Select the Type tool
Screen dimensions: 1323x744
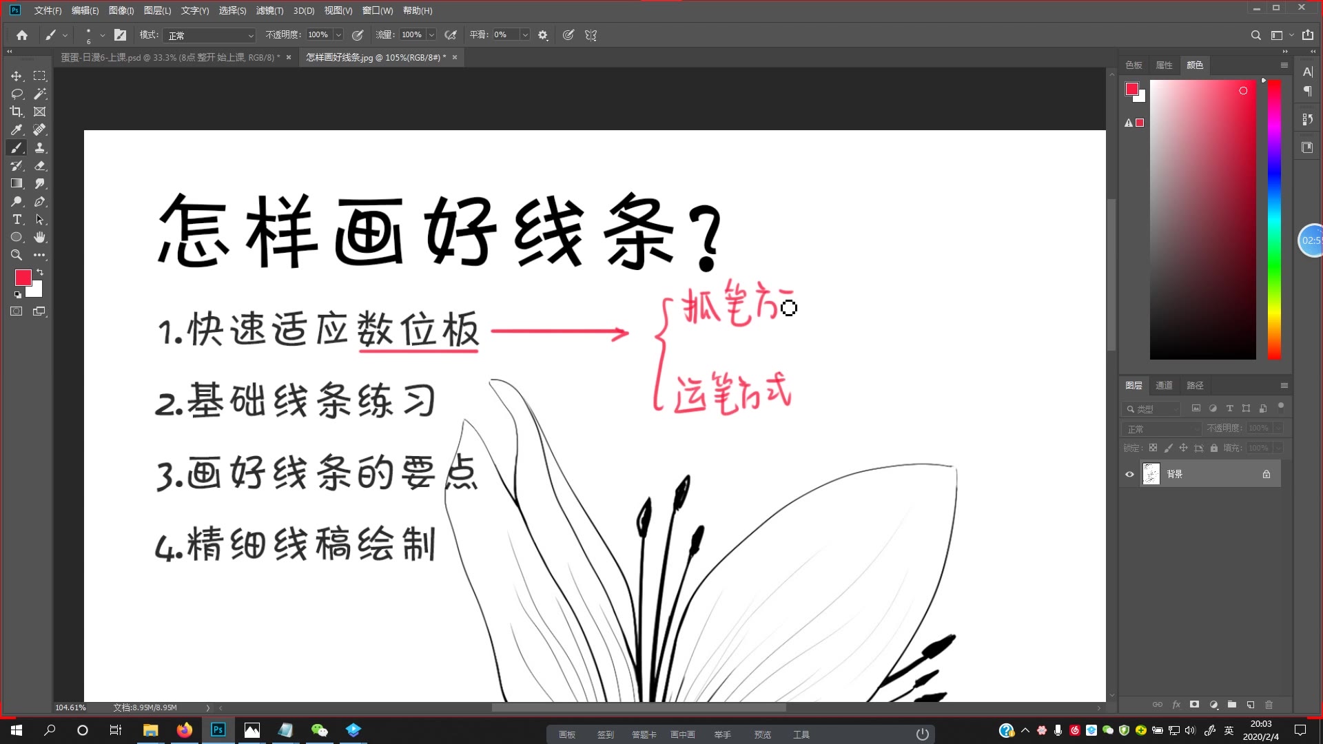pyautogui.click(x=17, y=219)
